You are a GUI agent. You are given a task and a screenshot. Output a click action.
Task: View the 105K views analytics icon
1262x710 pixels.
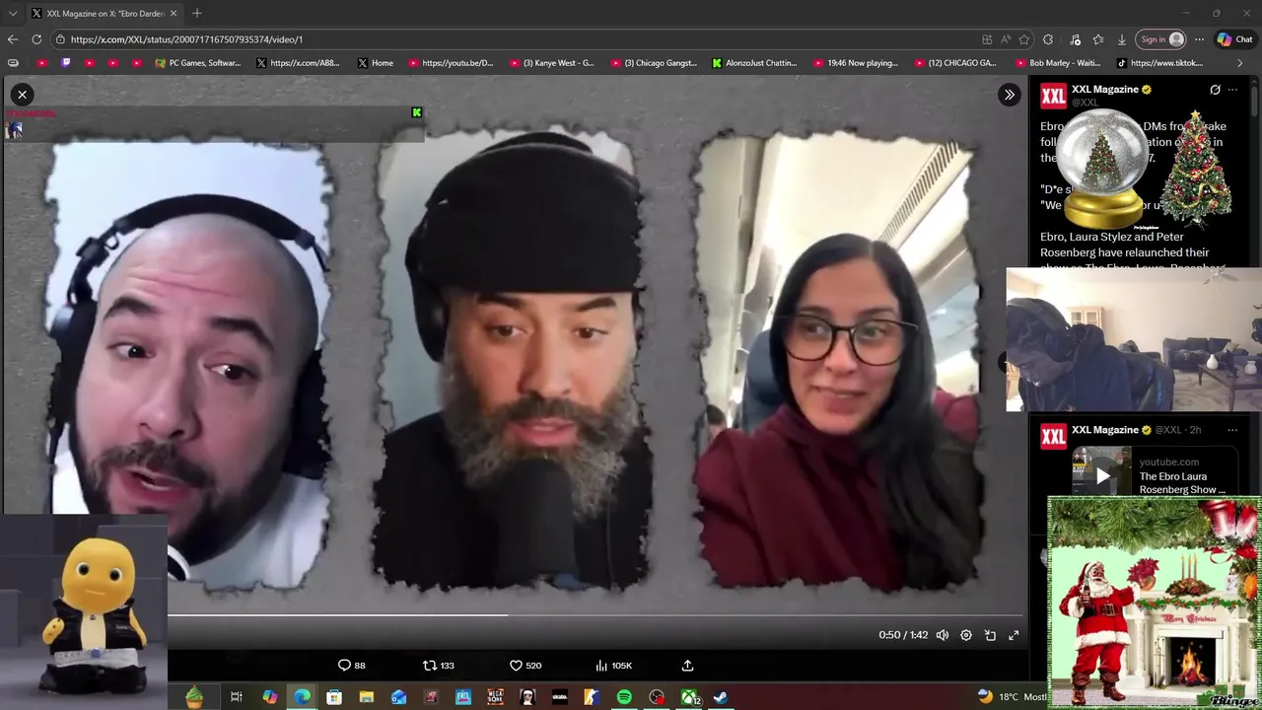click(614, 666)
